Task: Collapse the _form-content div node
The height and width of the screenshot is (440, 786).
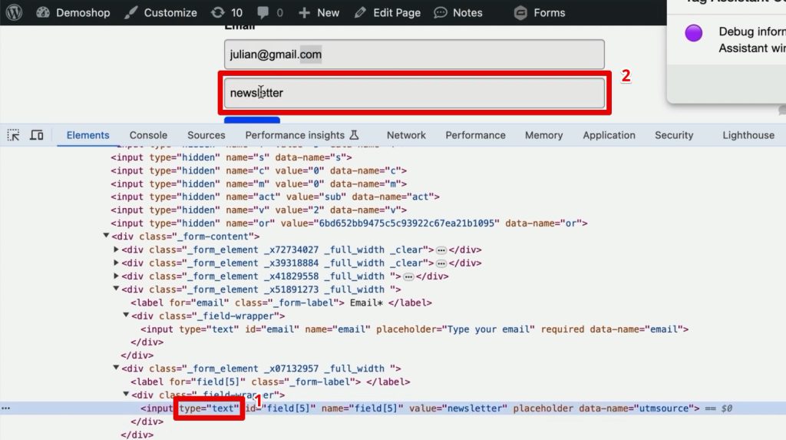Action: (x=106, y=235)
